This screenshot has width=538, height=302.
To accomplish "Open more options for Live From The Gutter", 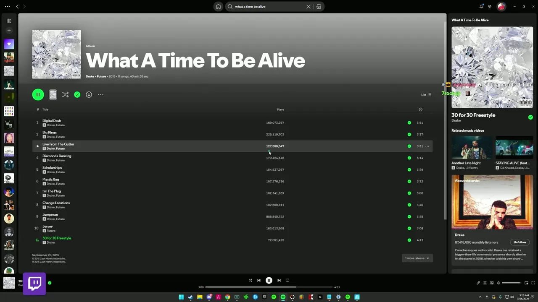I will (x=427, y=146).
